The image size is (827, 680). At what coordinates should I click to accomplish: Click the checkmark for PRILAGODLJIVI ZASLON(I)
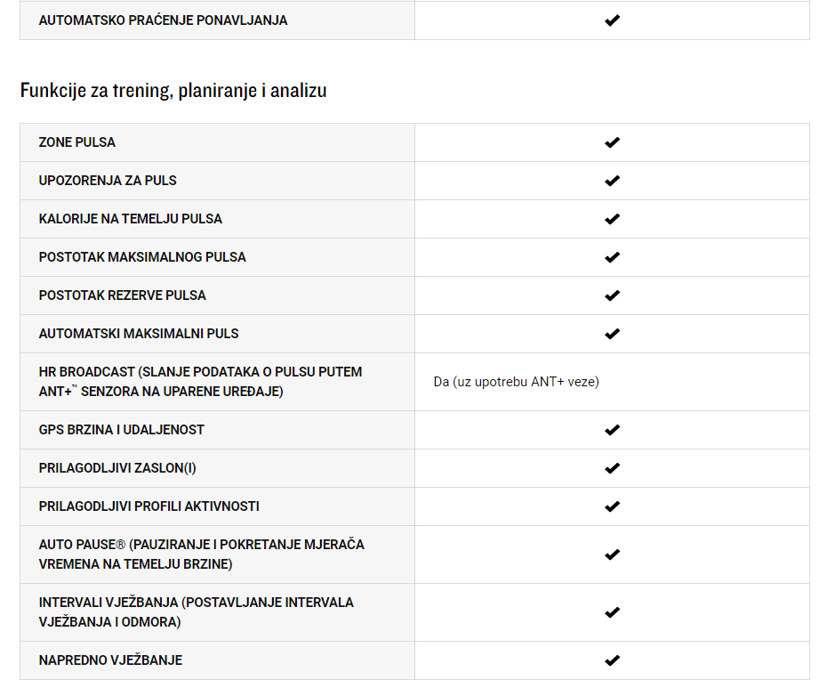612,468
